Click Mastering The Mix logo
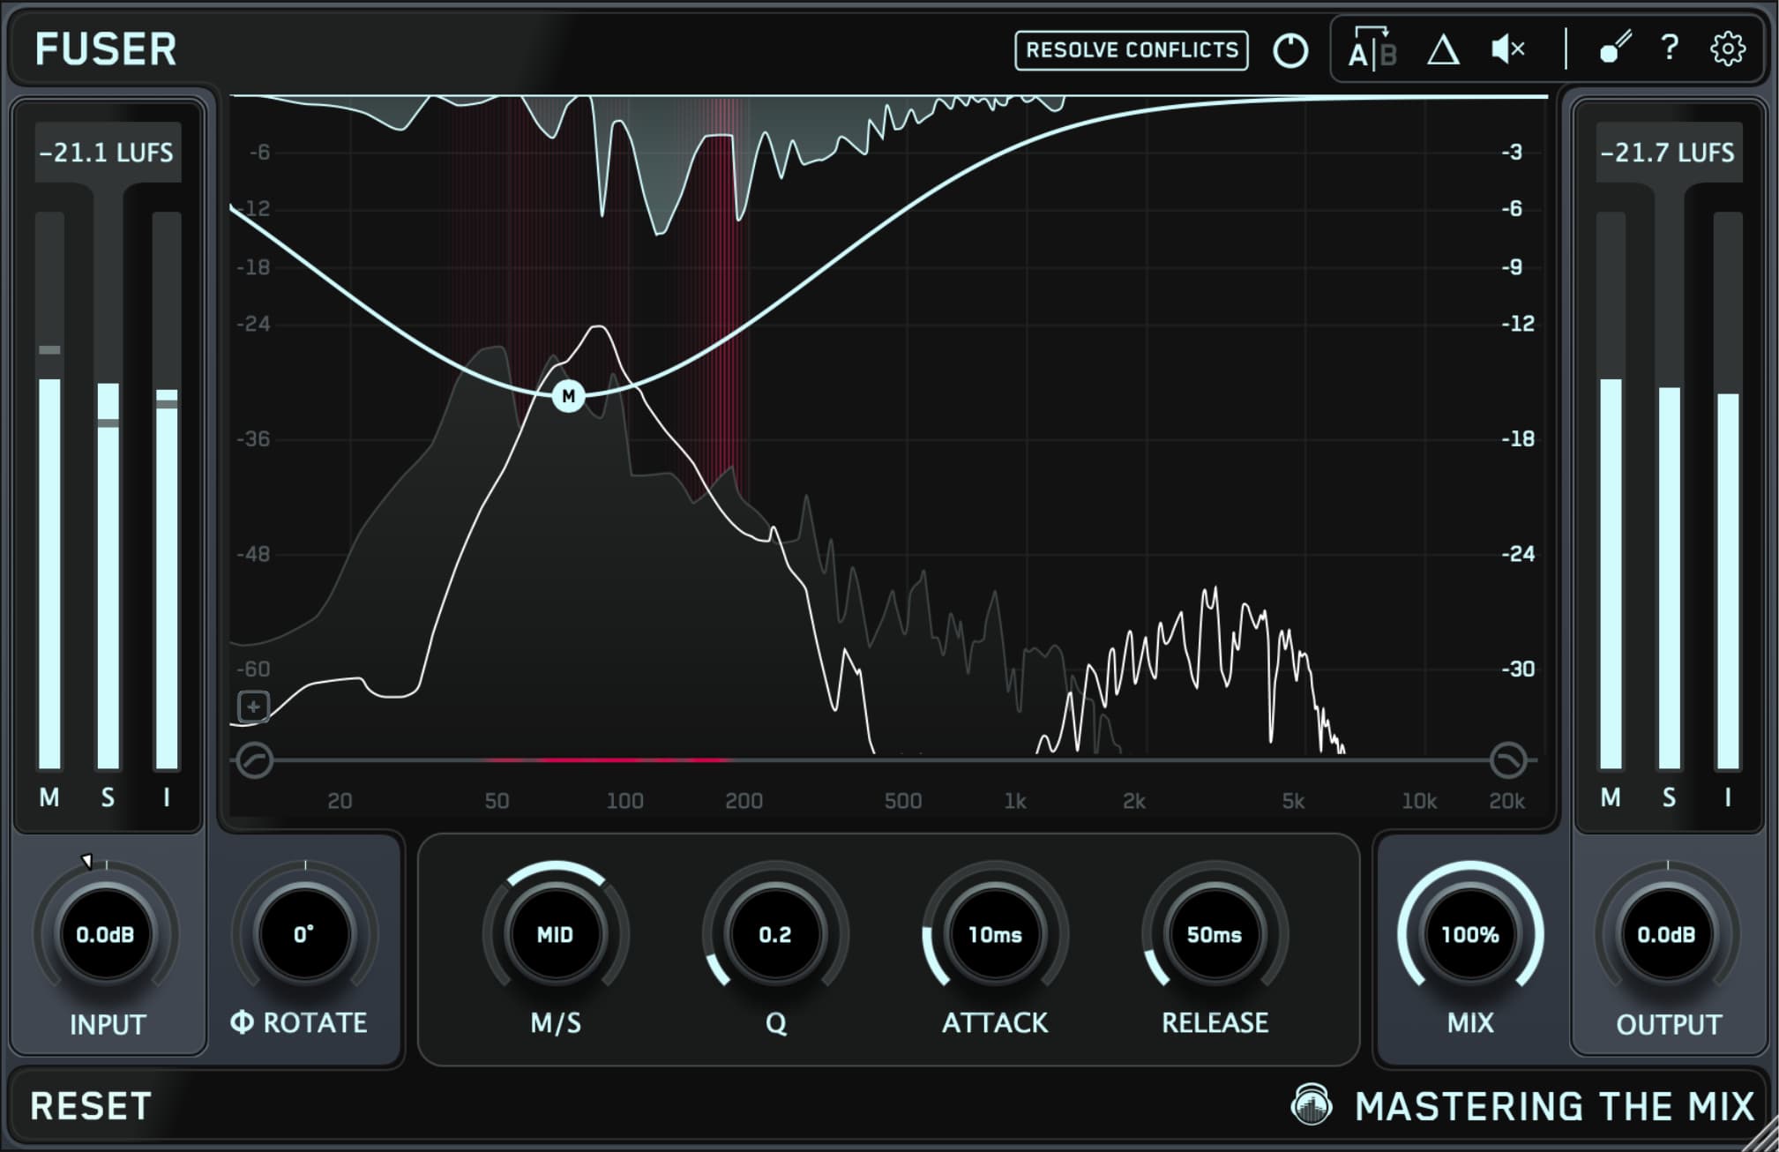The height and width of the screenshot is (1152, 1779). pyautogui.click(x=1523, y=1106)
